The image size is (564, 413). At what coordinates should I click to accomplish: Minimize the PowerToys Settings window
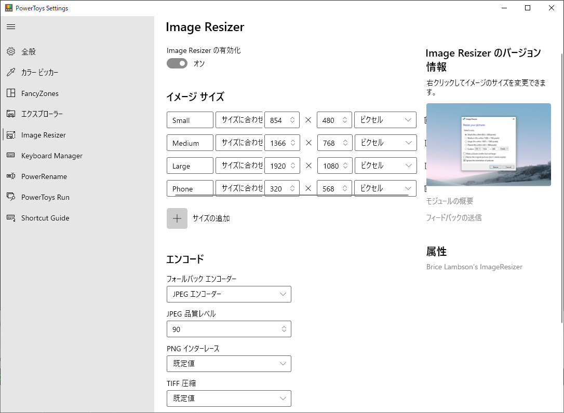coord(504,8)
